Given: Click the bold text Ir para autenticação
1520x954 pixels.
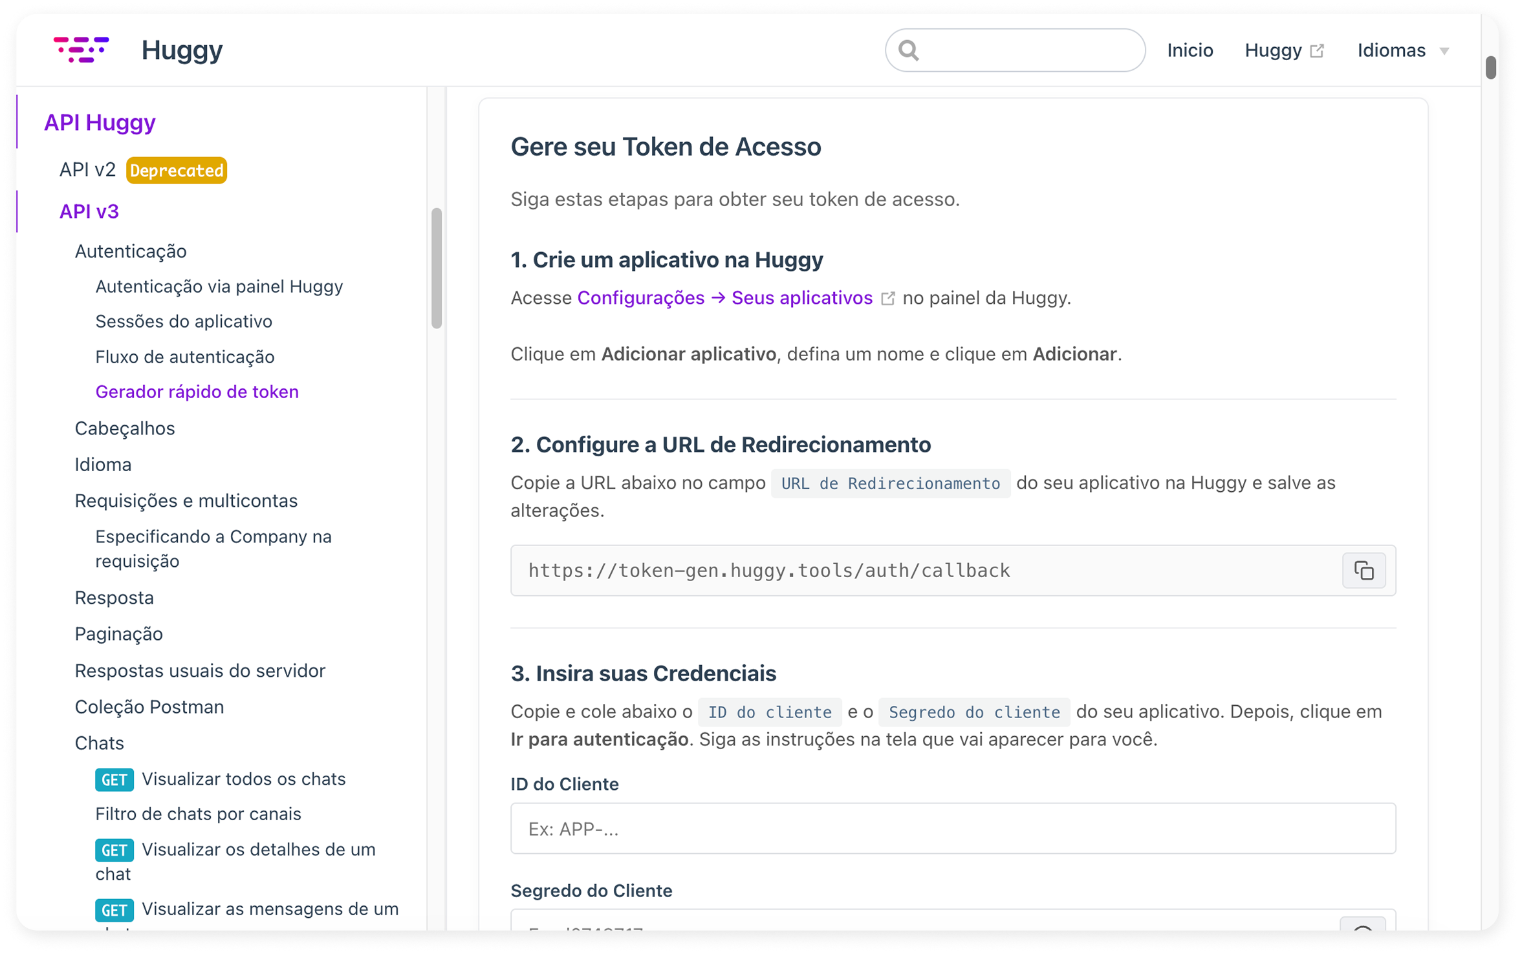Looking at the screenshot, I should [x=600, y=739].
